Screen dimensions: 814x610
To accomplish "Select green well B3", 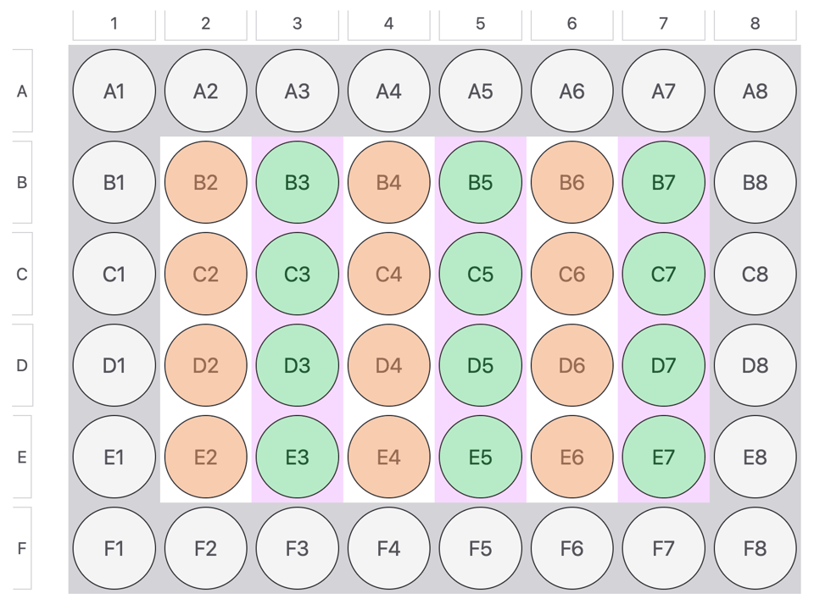I will [x=298, y=183].
